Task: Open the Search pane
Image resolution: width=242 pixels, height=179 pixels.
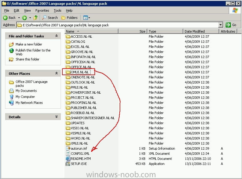Action: click(50, 18)
